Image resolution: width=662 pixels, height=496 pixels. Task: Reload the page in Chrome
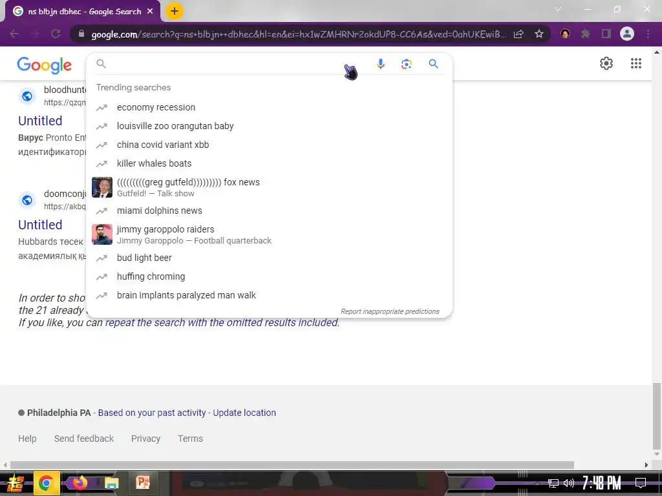click(x=56, y=34)
